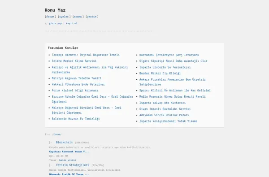This screenshot has width=269, height=177.
Task: Open Sivas İmranlı Buzdolabı Servisi topic
Action: coord(165,109)
